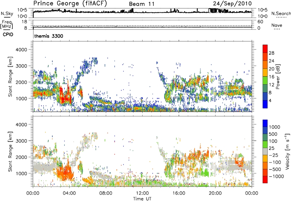
Task: Click velocity scale value "-25"
Action: [x=274, y=155]
